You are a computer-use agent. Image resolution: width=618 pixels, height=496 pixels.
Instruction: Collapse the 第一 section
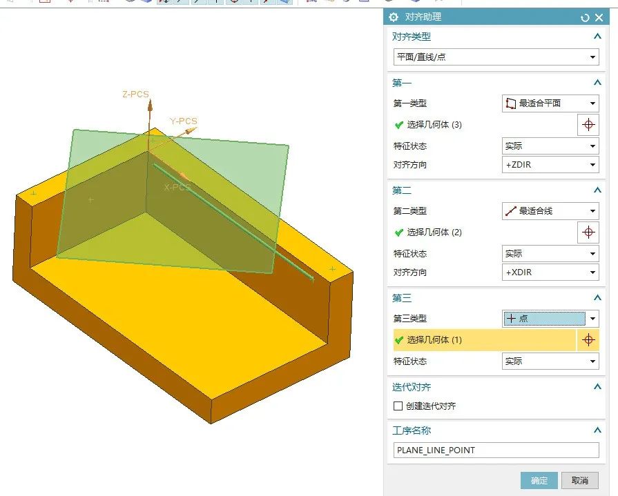pyautogui.click(x=597, y=83)
